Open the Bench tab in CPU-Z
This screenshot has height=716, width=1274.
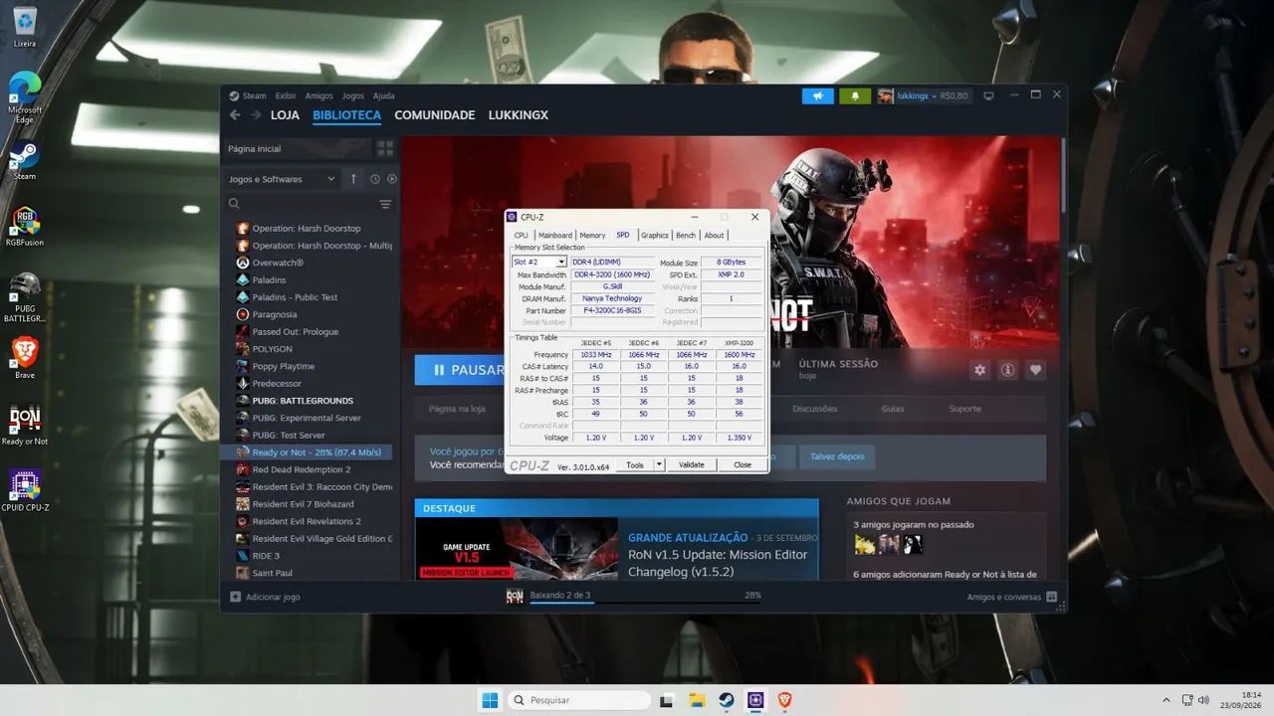pyautogui.click(x=686, y=236)
